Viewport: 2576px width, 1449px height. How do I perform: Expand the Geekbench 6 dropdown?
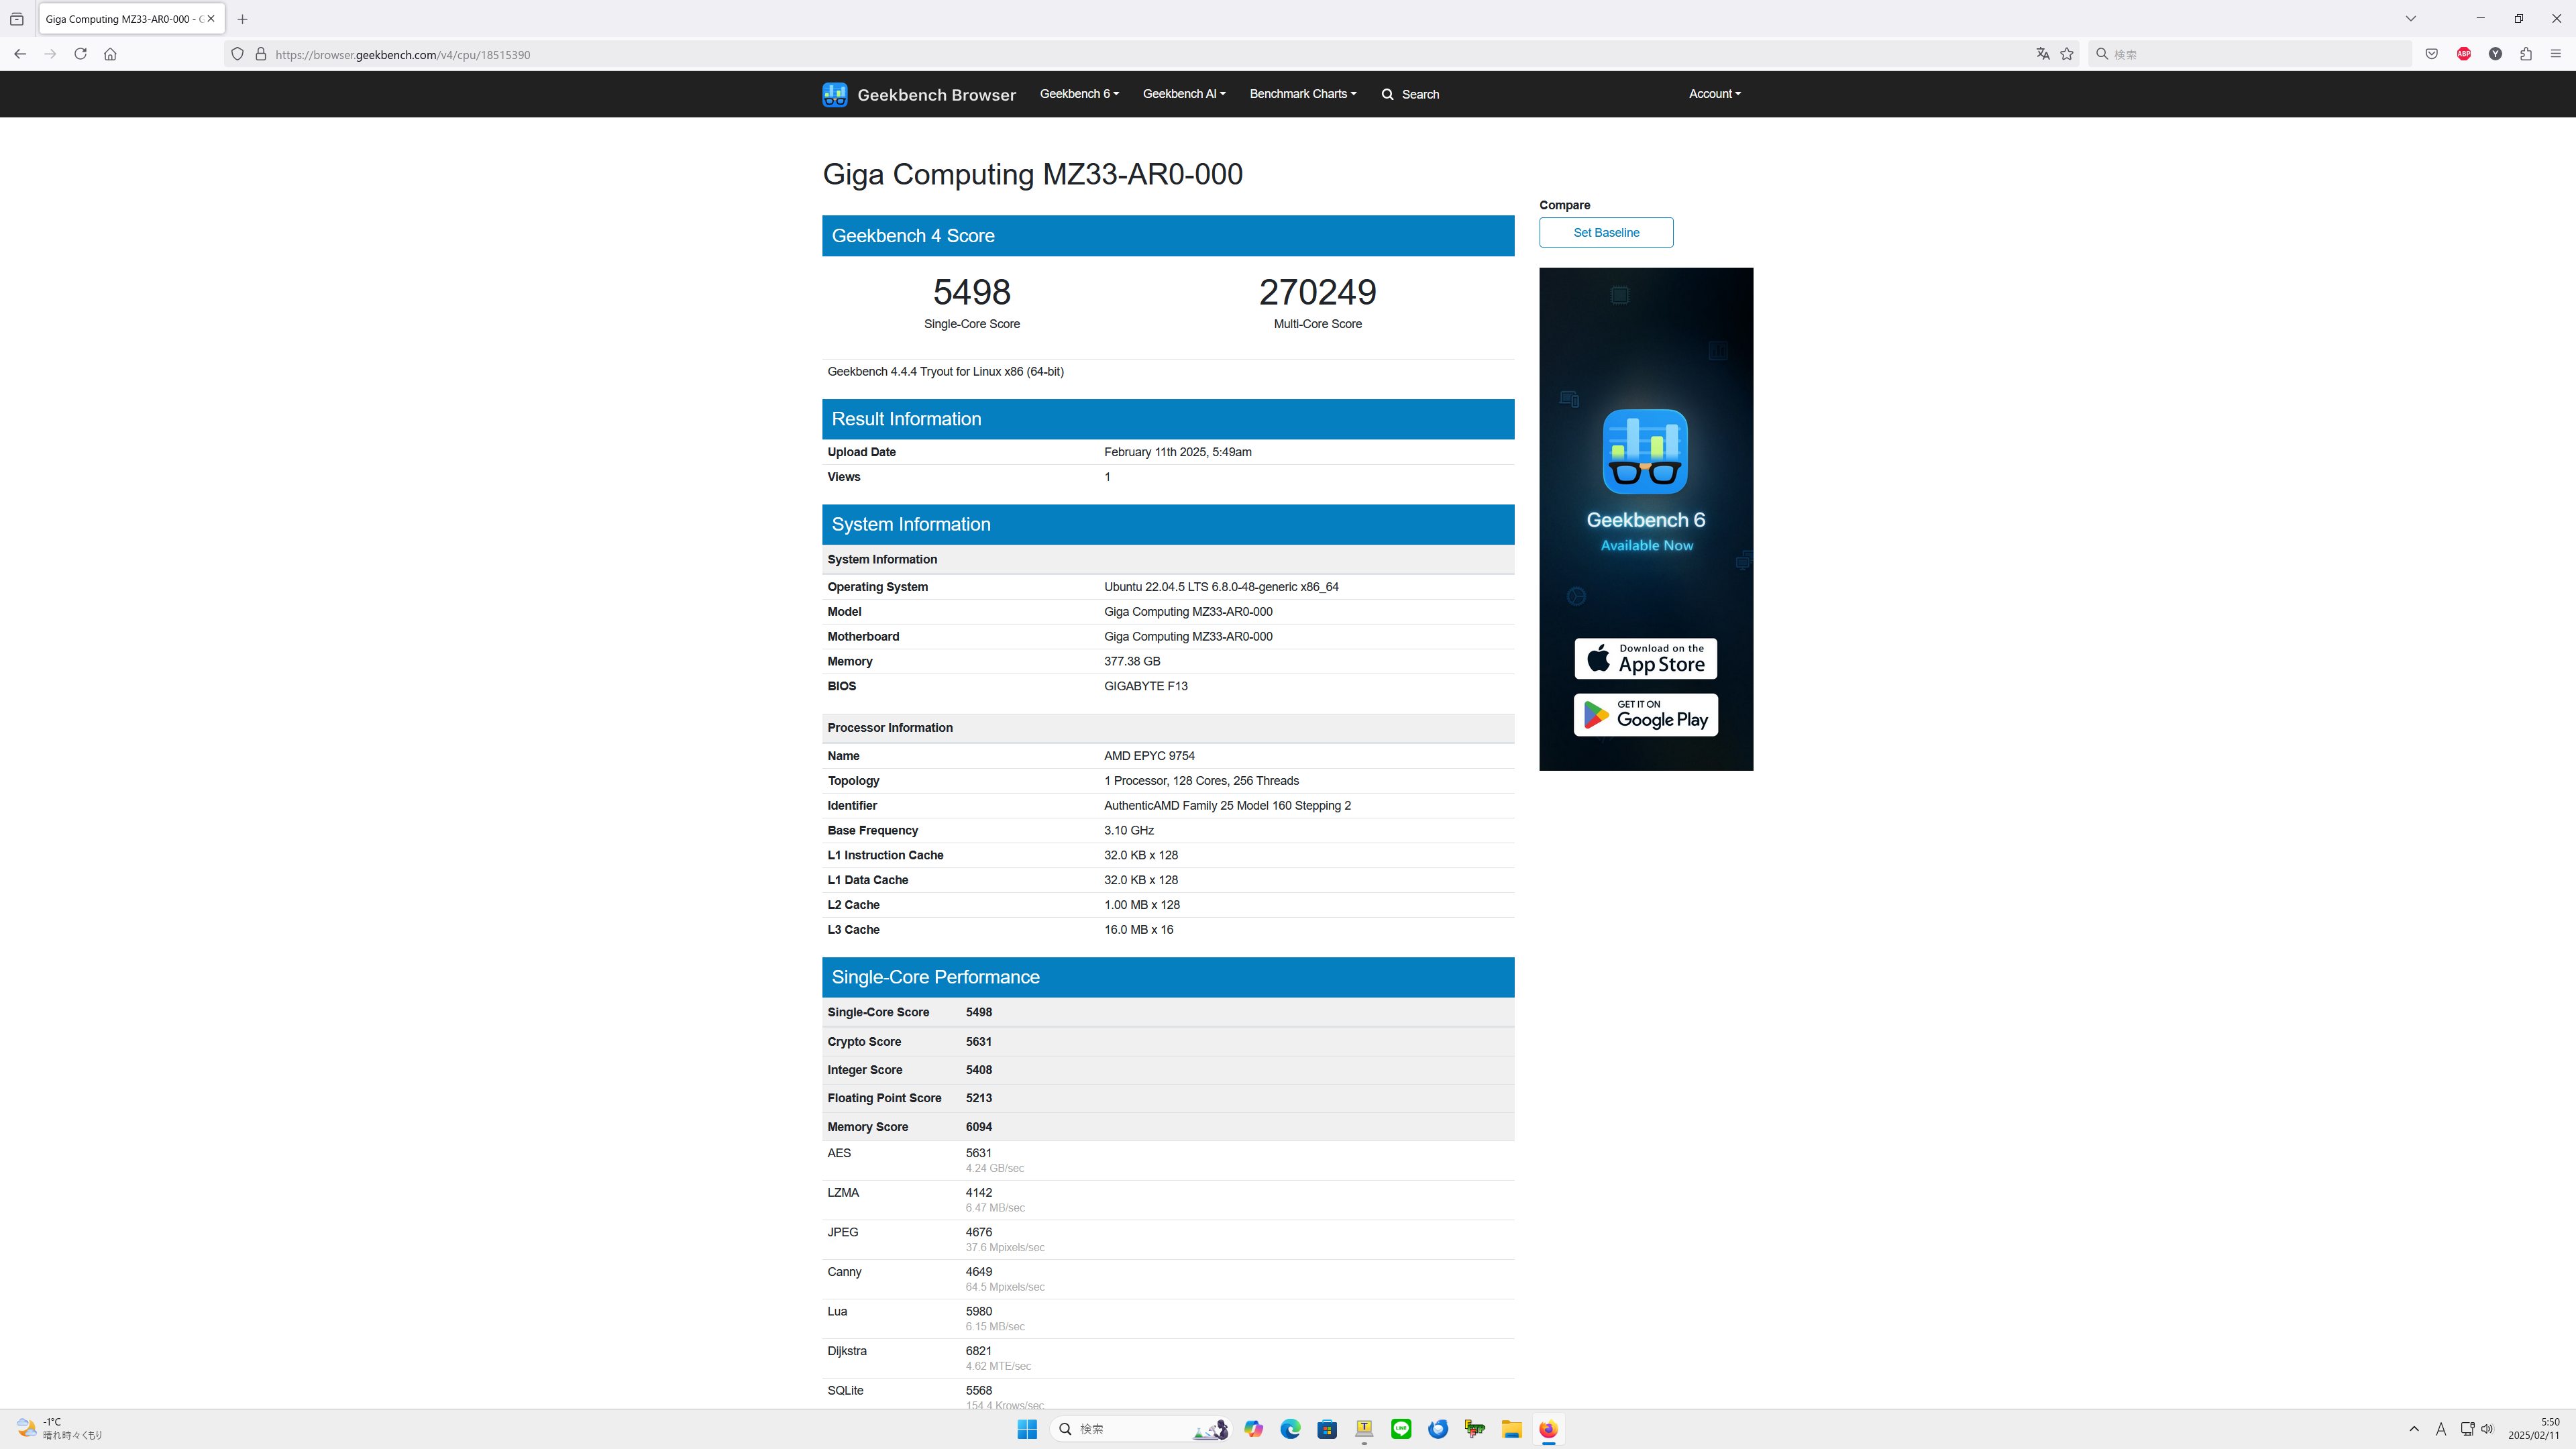coord(1079,94)
